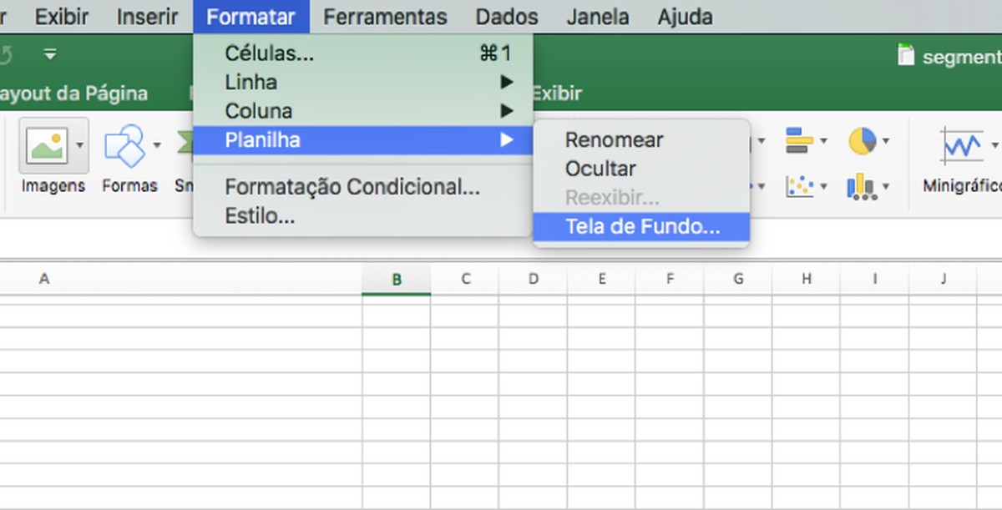Click the Imagens insert picture icon

(46, 148)
